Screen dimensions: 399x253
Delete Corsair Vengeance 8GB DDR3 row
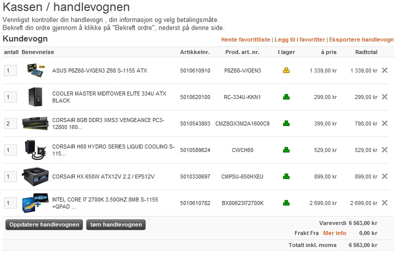pos(384,123)
